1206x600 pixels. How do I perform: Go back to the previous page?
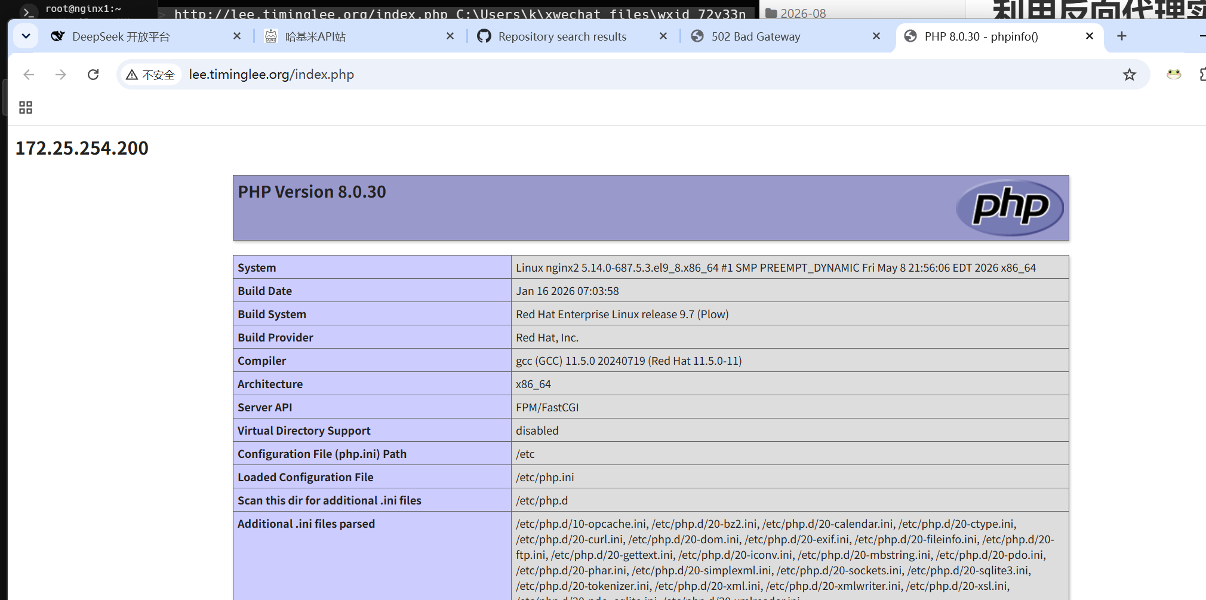(x=29, y=75)
